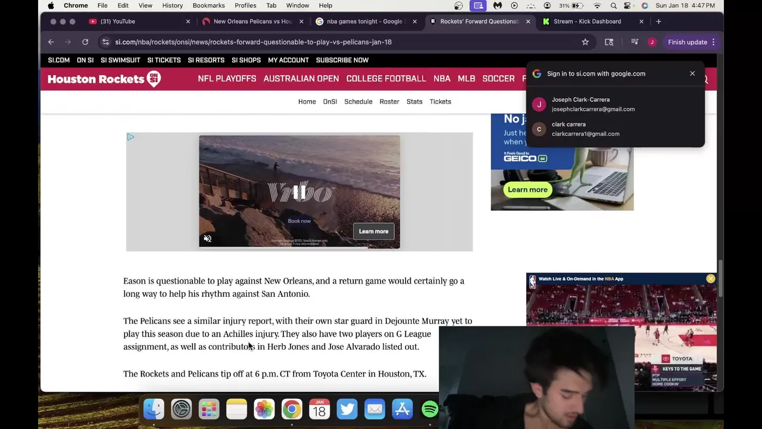The height and width of the screenshot is (429, 762).
Task: Open Launchpad from the Dock
Action: click(209, 409)
